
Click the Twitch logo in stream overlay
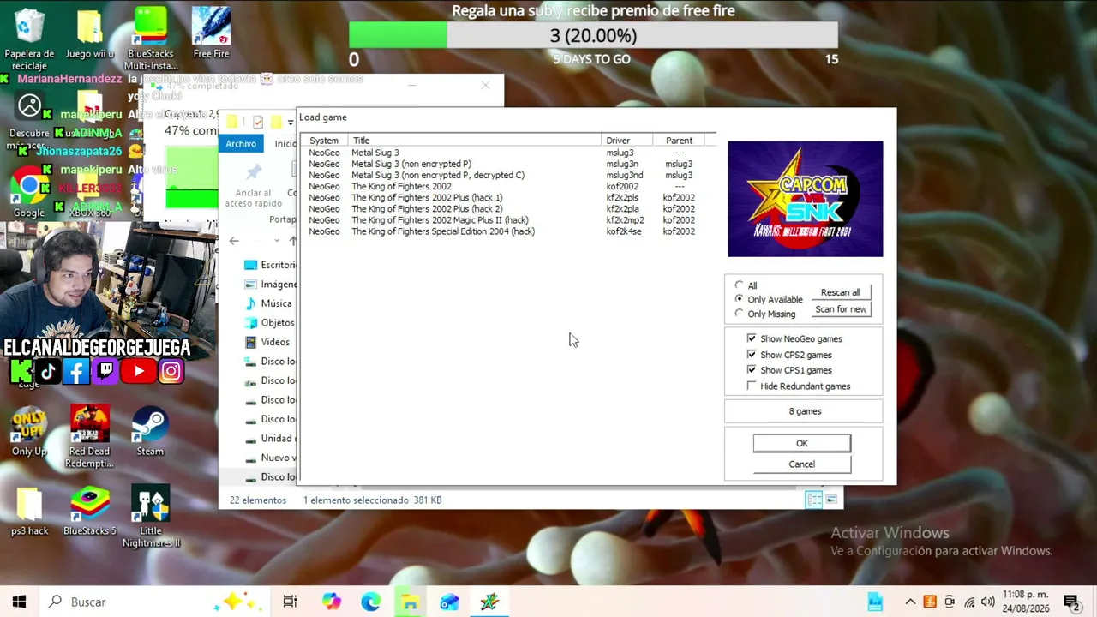point(105,371)
